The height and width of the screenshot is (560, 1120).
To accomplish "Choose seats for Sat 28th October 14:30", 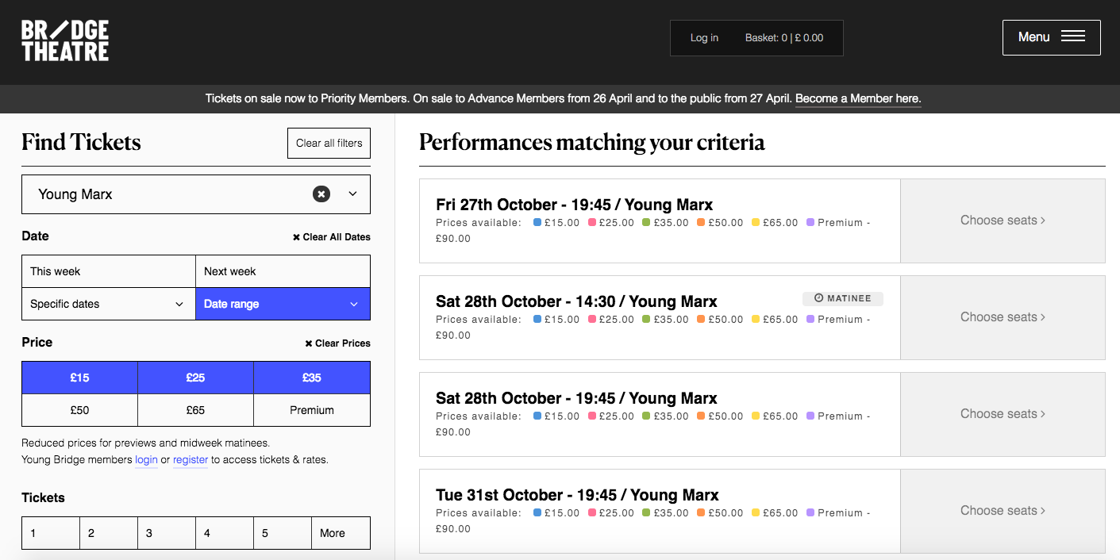I will (1003, 317).
